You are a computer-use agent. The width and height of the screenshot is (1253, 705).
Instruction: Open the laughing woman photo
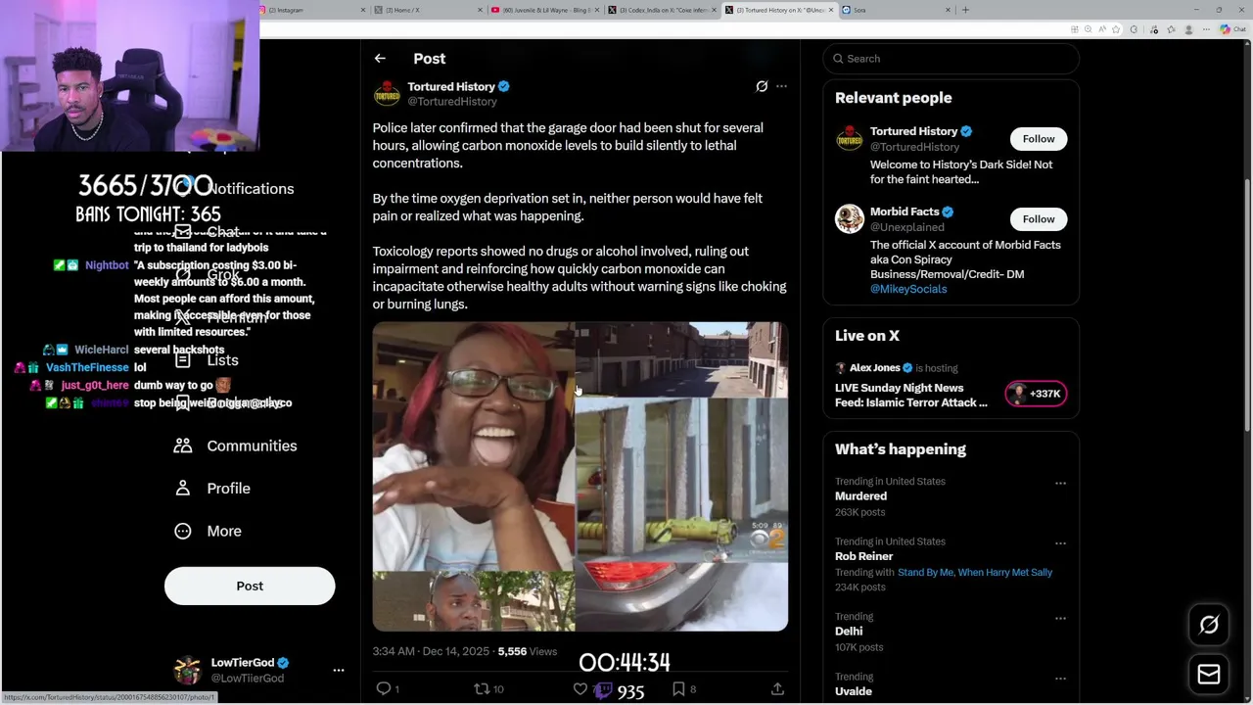(473, 446)
